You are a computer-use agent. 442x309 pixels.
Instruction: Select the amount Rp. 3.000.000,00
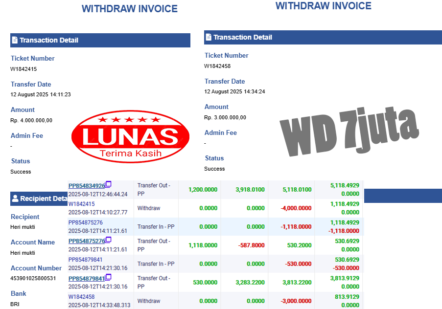225,117
